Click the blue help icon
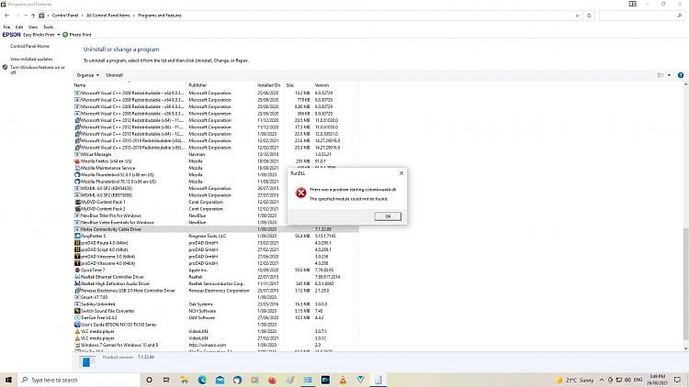The width and height of the screenshot is (689, 387). [681, 75]
